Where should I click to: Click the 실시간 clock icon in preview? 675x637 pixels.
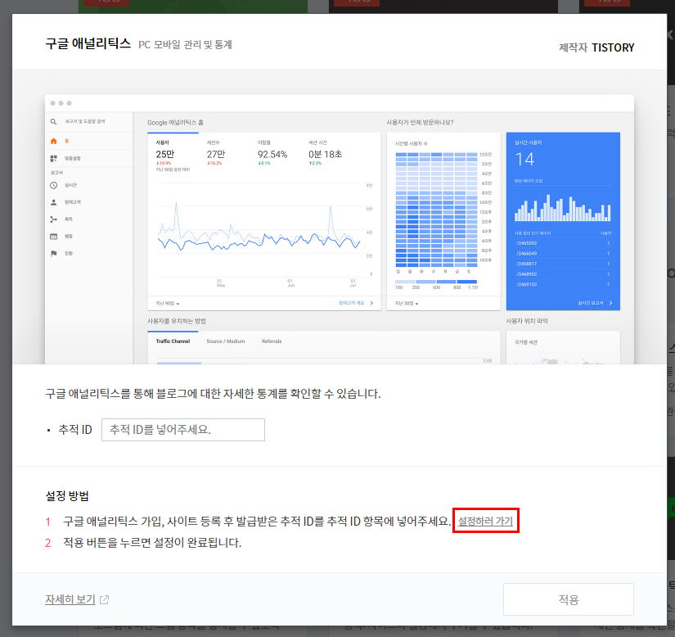tap(53, 185)
